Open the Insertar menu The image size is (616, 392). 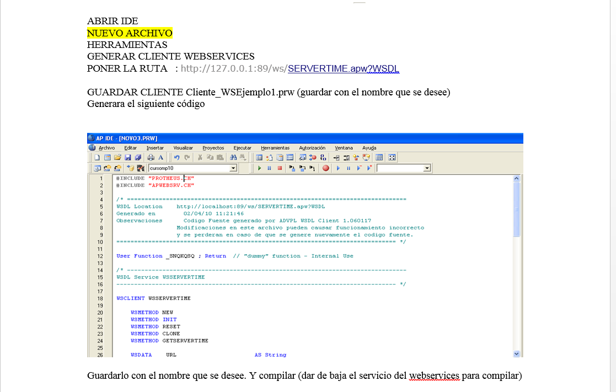pyautogui.click(x=155, y=148)
